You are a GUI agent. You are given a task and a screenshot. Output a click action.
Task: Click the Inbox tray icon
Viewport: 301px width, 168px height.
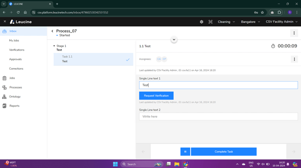click(4, 31)
